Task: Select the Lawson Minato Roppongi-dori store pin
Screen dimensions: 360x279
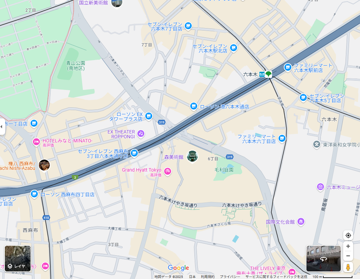Action: pyautogui.click(x=193, y=106)
